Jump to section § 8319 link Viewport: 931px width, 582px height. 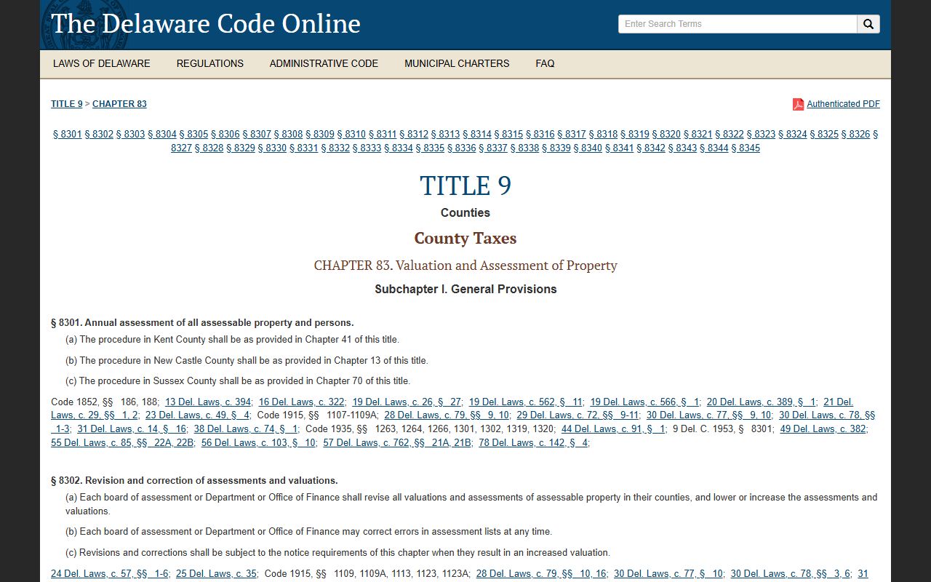(635, 135)
